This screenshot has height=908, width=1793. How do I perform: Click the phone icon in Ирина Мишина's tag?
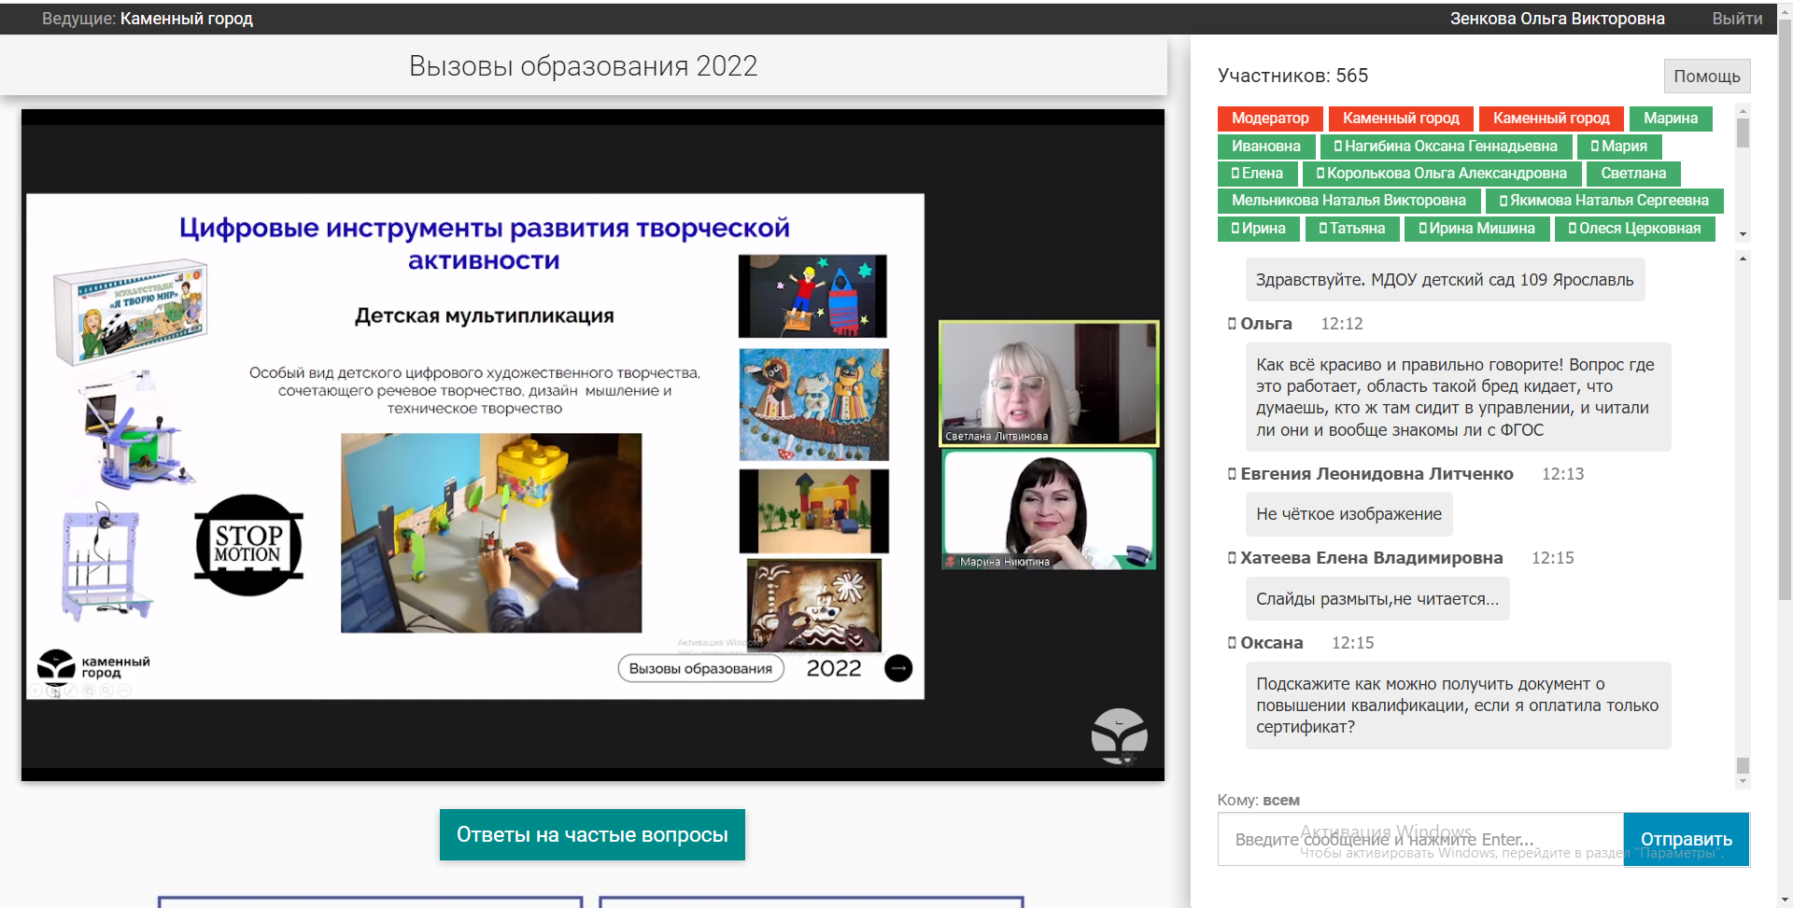coord(1422,229)
